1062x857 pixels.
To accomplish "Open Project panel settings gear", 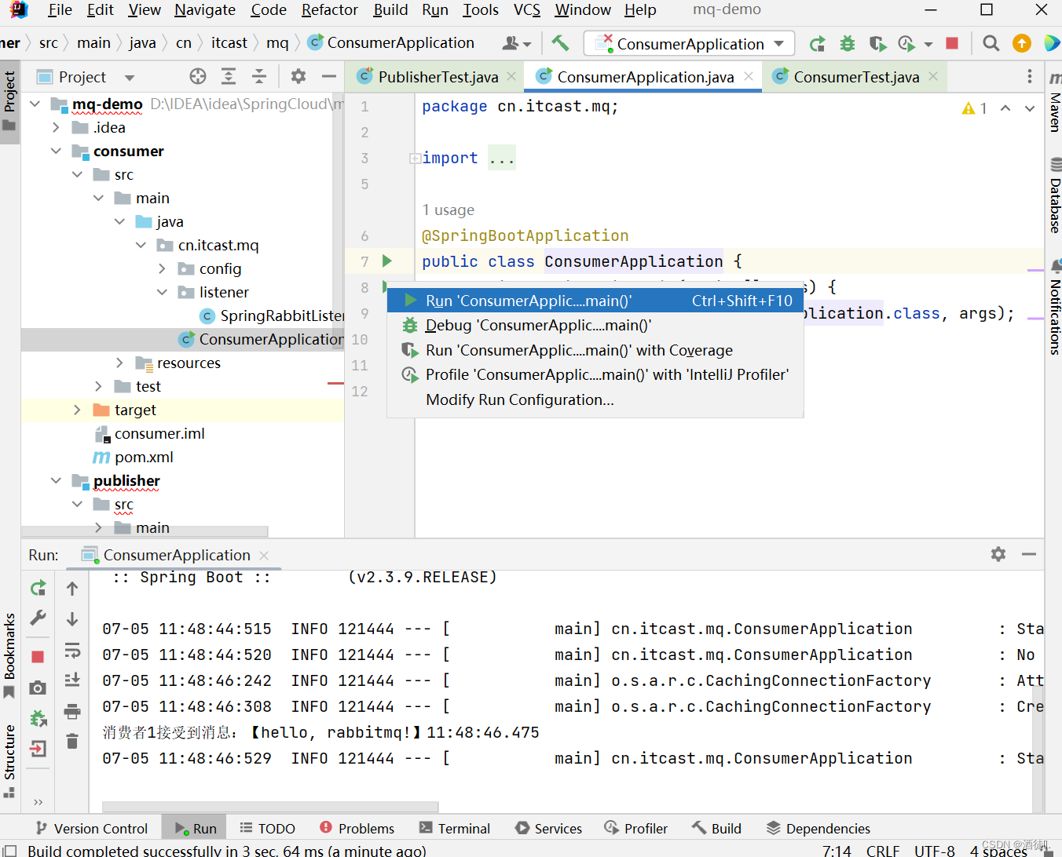I will (298, 76).
